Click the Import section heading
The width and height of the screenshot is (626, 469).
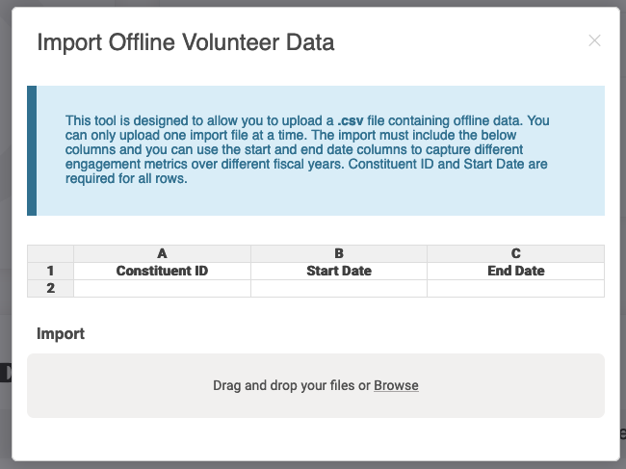coord(61,333)
